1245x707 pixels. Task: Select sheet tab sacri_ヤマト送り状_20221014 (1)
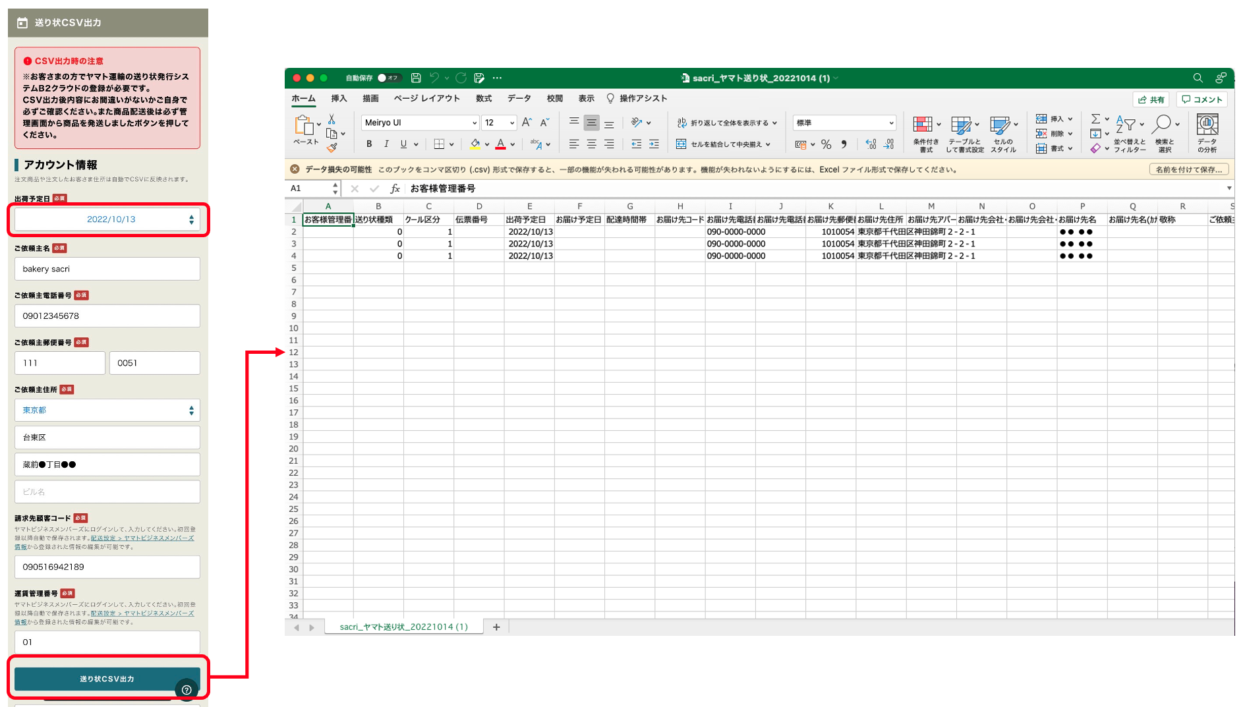tap(403, 627)
